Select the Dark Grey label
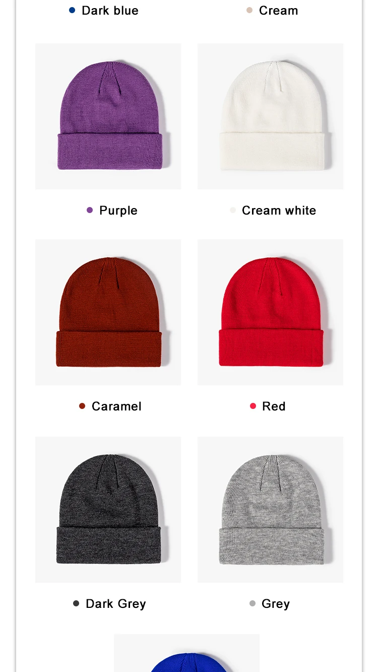The image size is (378, 672). 116,604
